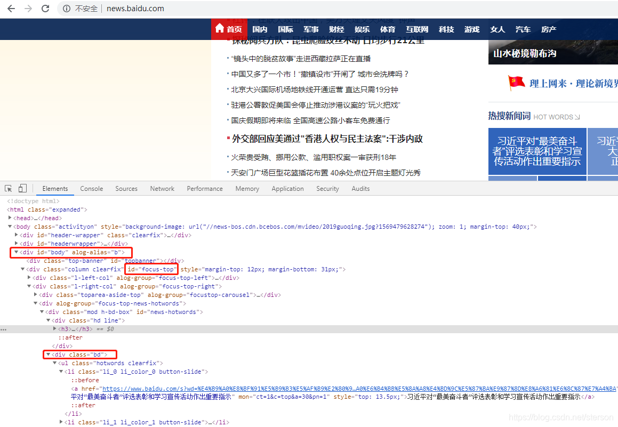
Task: Click the browser forward arrow
Action: [x=28, y=9]
